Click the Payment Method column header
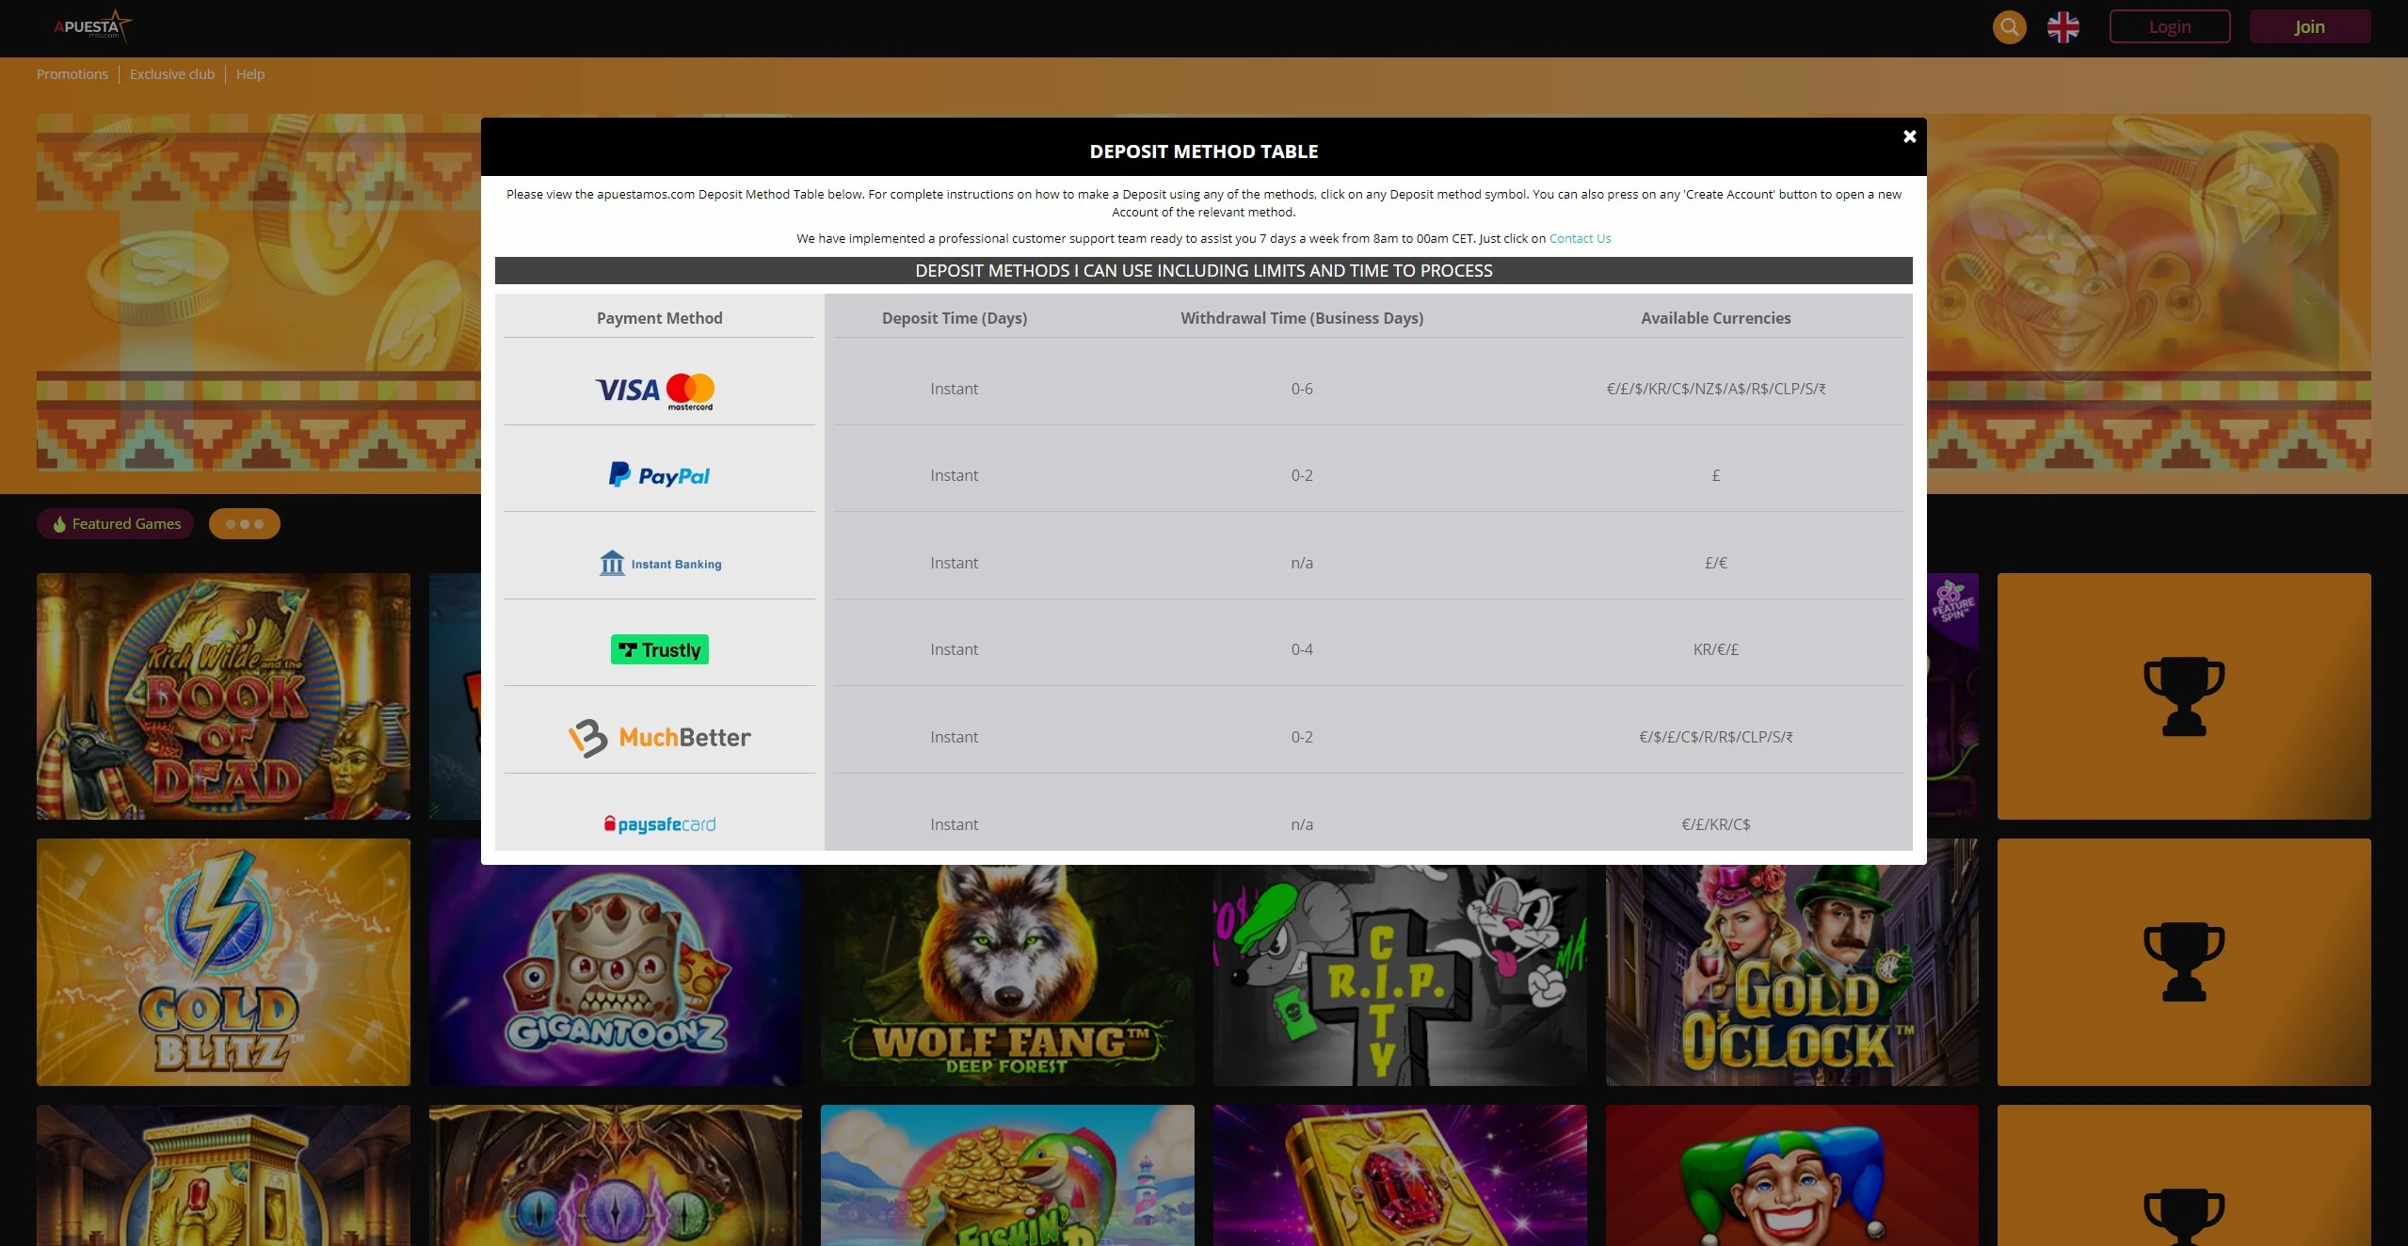Viewport: 2408px width, 1246px height. tap(659, 318)
